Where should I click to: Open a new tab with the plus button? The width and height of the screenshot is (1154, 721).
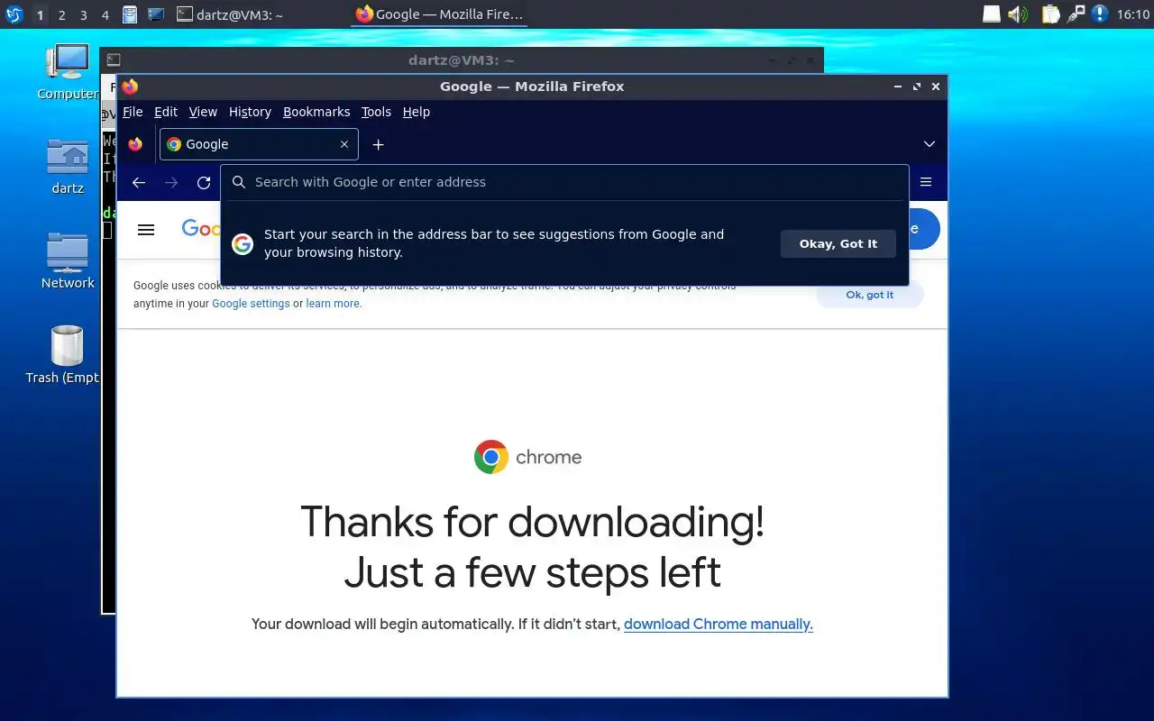(x=379, y=144)
